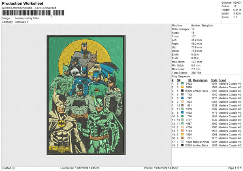Click the 'Stop Sequence:' heading

(181, 77)
